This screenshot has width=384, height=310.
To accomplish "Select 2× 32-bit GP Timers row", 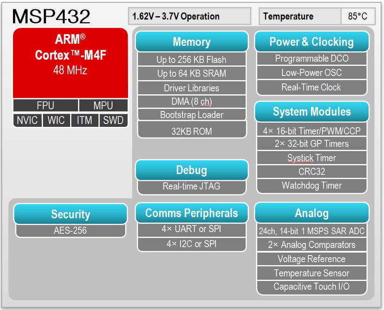I will [312, 144].
